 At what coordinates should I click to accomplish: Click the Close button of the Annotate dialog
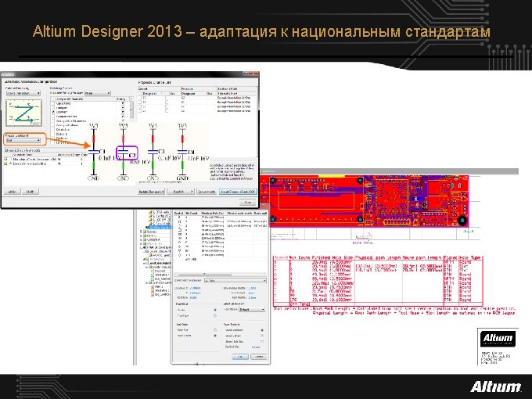(x=248, y=202)
